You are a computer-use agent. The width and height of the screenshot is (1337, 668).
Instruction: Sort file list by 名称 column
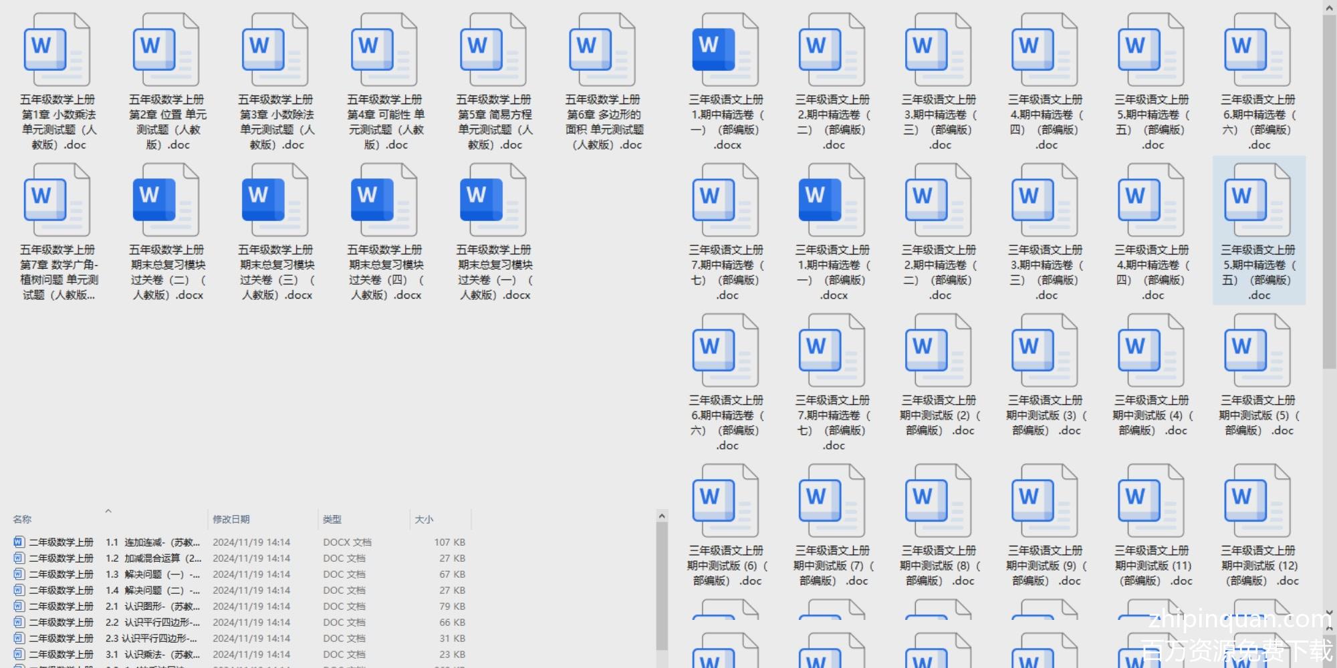[x=22, y=520]
